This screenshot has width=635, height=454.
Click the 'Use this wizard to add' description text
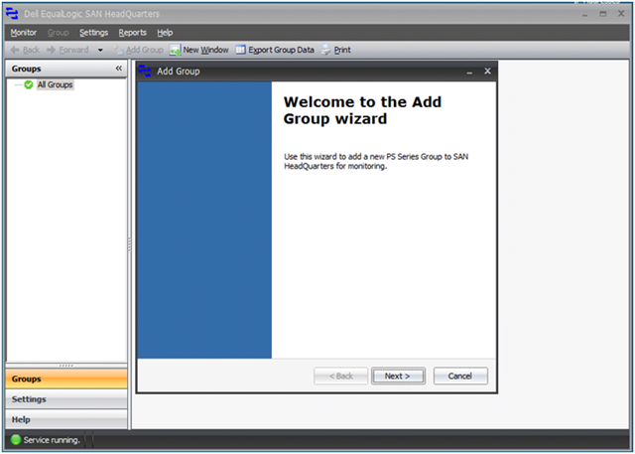pyautogui.click(x=376, y=161)
